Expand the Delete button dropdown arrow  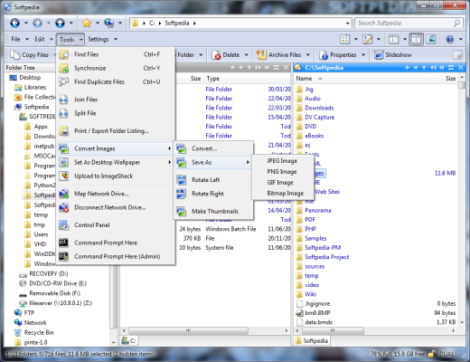tap(247, 55)
